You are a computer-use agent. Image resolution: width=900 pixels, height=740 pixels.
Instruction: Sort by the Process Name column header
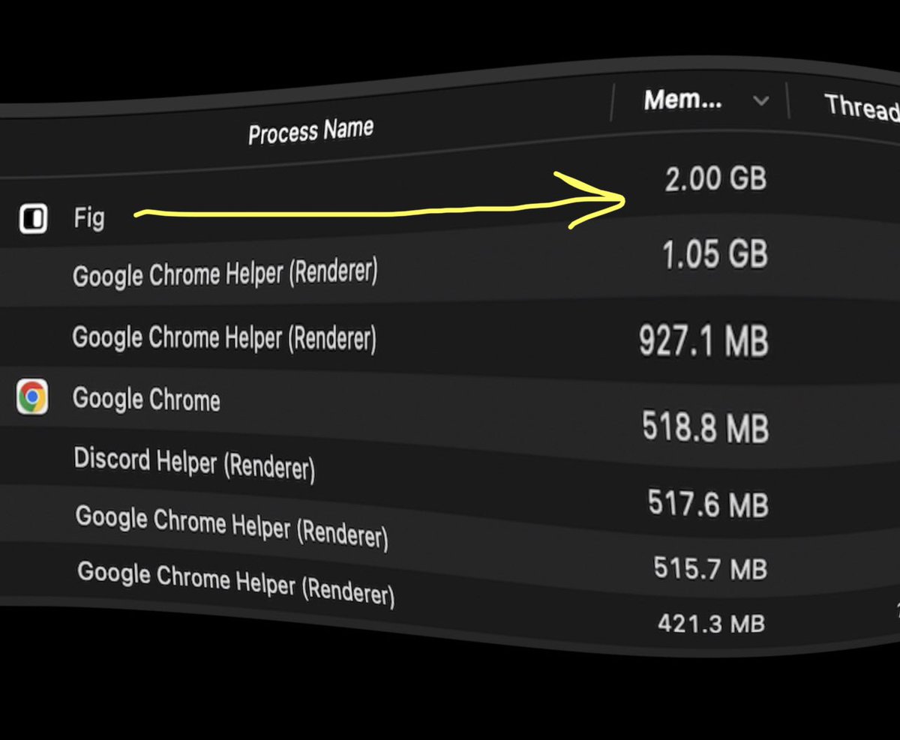[x=310, y=132]
